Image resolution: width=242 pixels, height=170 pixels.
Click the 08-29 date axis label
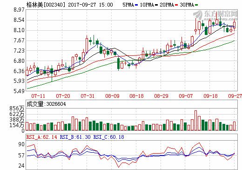[161, 96]
